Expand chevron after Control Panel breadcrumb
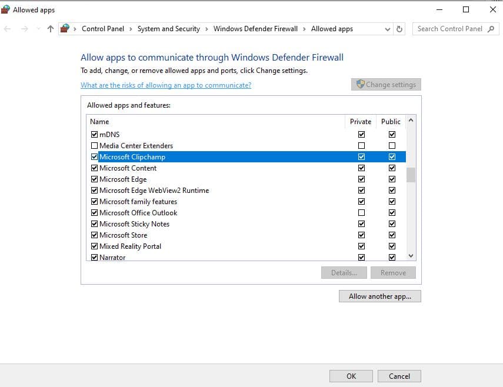 [131, 29]
